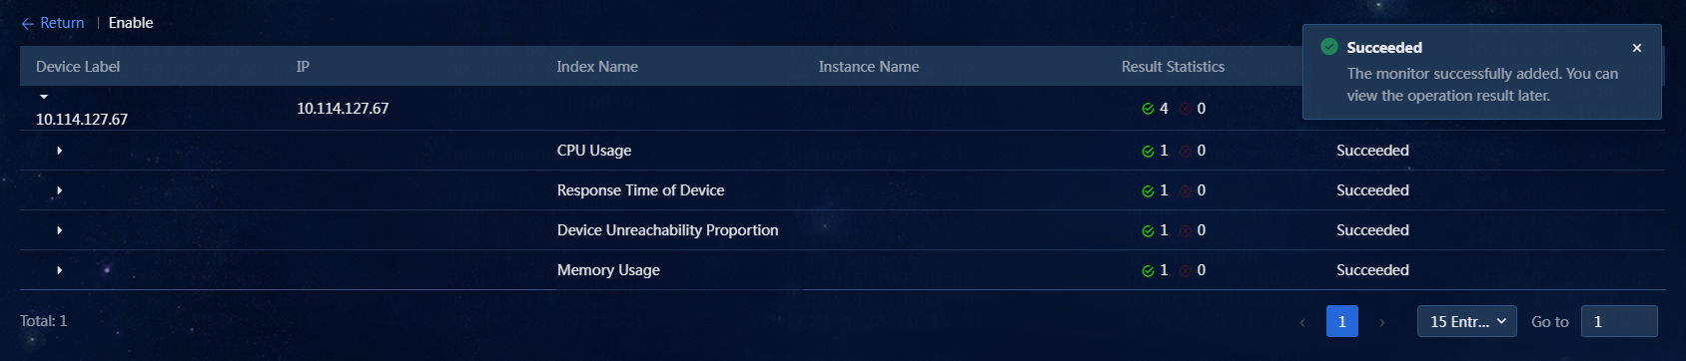The width and height of the screenshot is (1686, 361).
Task: Go to next page arrow
Action: (1381, 322)
